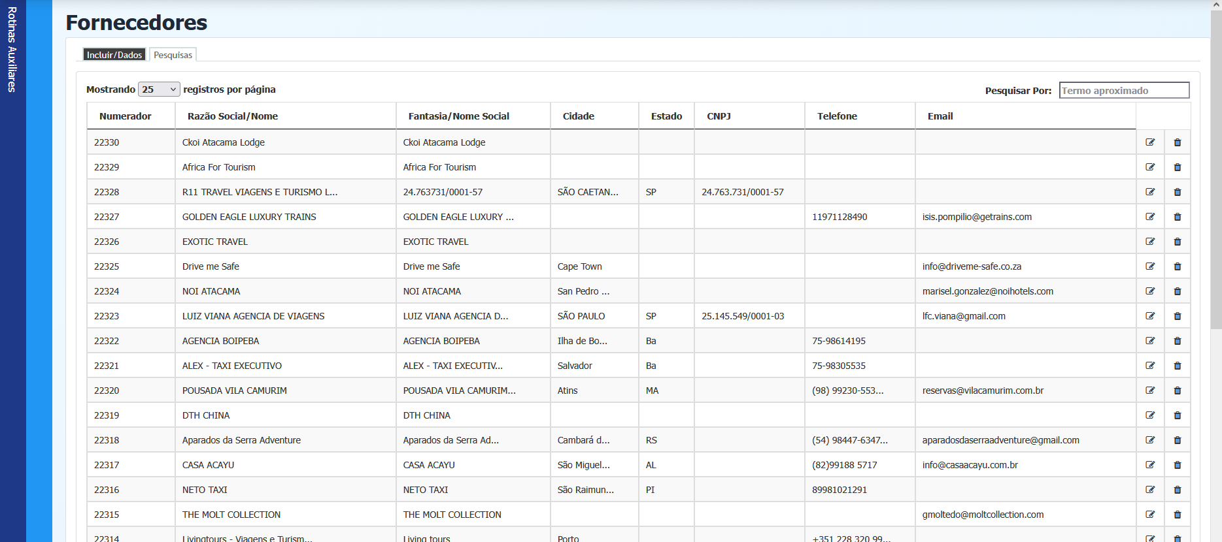Sort by Razão Social/Nome column
This screenshot has width=1222, height=542.
point(233,116)
